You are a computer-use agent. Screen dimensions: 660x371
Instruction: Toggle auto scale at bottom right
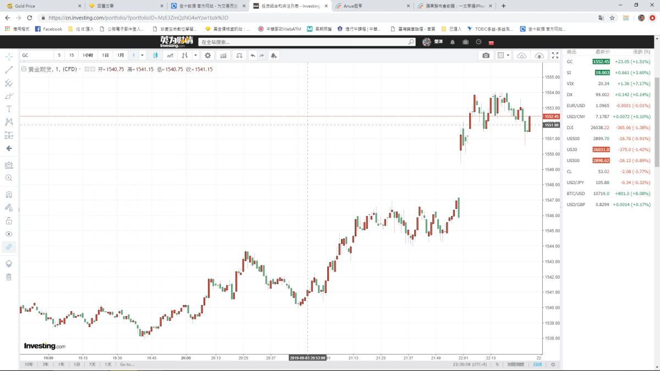pyautogui.click(x=537, y=364)
